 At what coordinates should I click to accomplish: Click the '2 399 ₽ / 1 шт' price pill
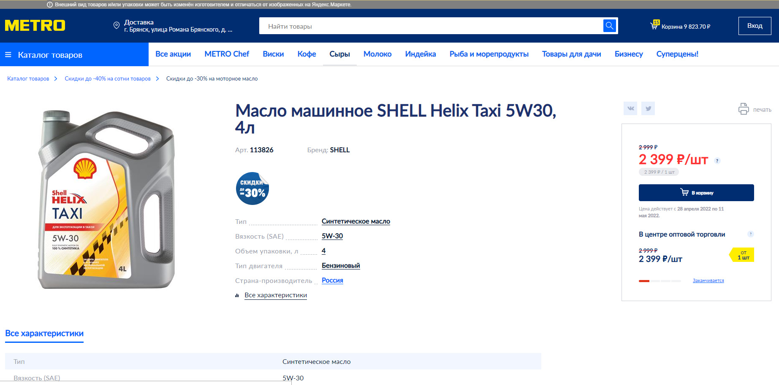[x=659, y=172]
